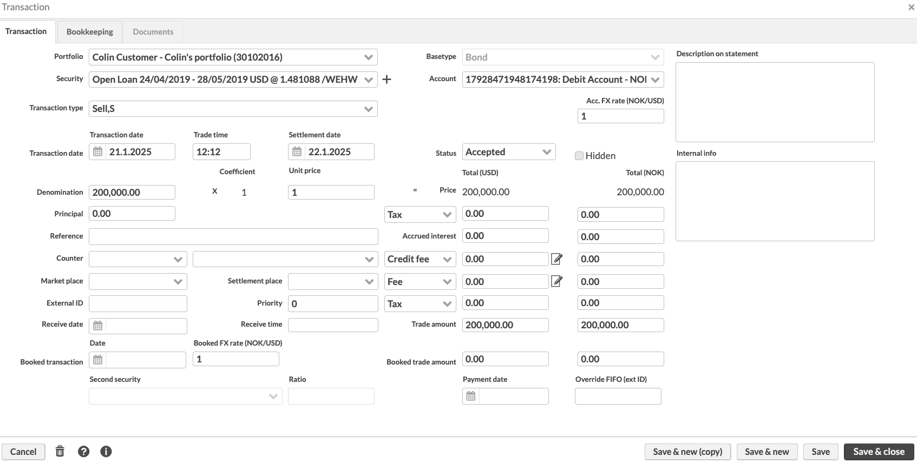
Task: Click the Trade amount USD field
Action: click(x=506, y=325)
